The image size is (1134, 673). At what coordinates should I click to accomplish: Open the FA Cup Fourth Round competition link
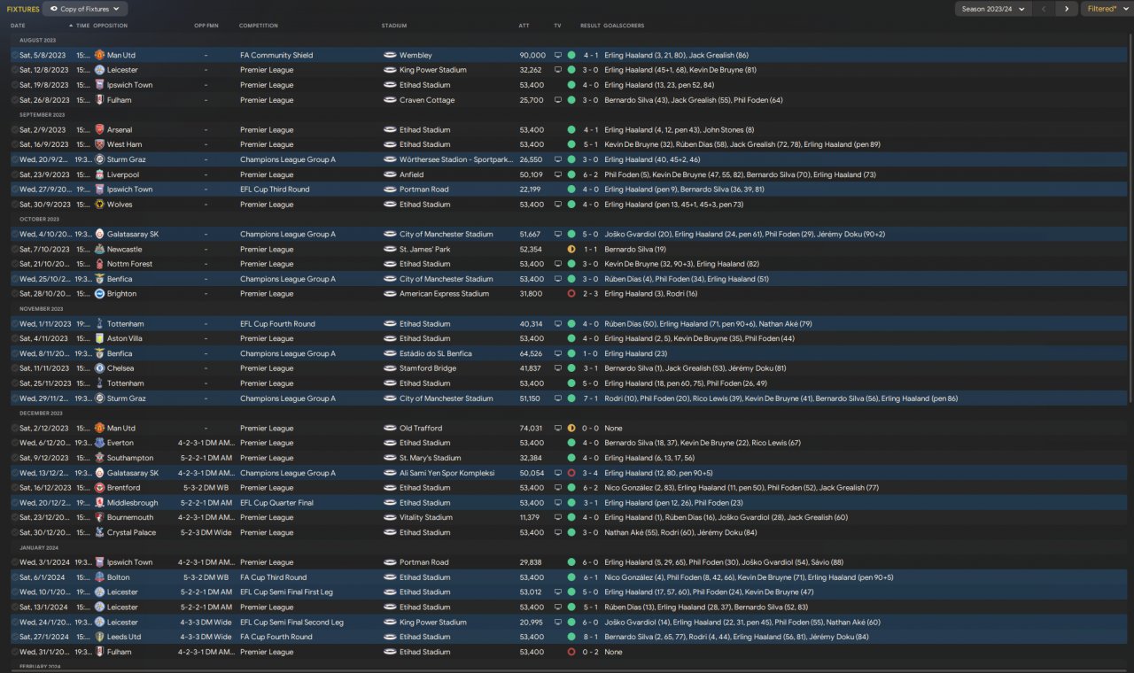coord(276,637)
